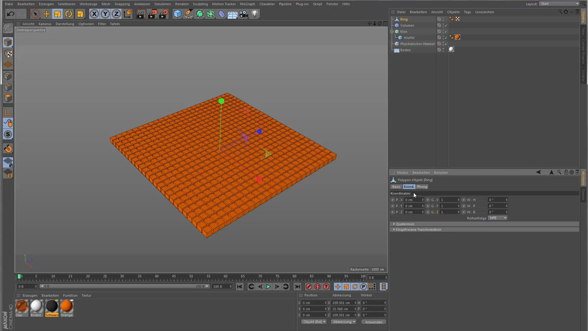
Task: Enable snapping S icon
Action: 8,134
